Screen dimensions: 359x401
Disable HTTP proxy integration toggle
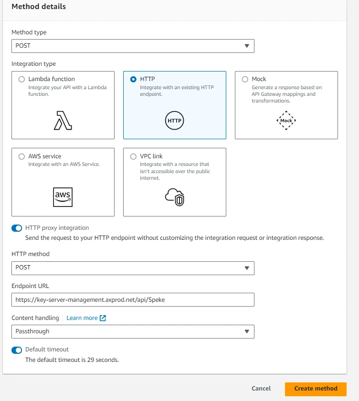[17, 228]
